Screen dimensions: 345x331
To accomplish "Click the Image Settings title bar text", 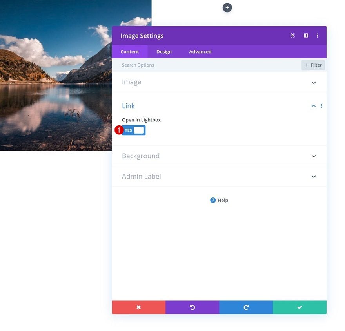I will pos(142,36).
